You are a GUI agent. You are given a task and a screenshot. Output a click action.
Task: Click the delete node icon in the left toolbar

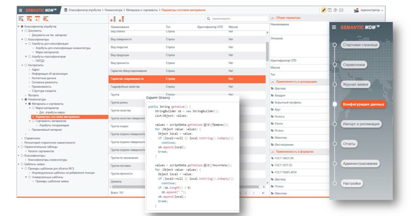29,19
